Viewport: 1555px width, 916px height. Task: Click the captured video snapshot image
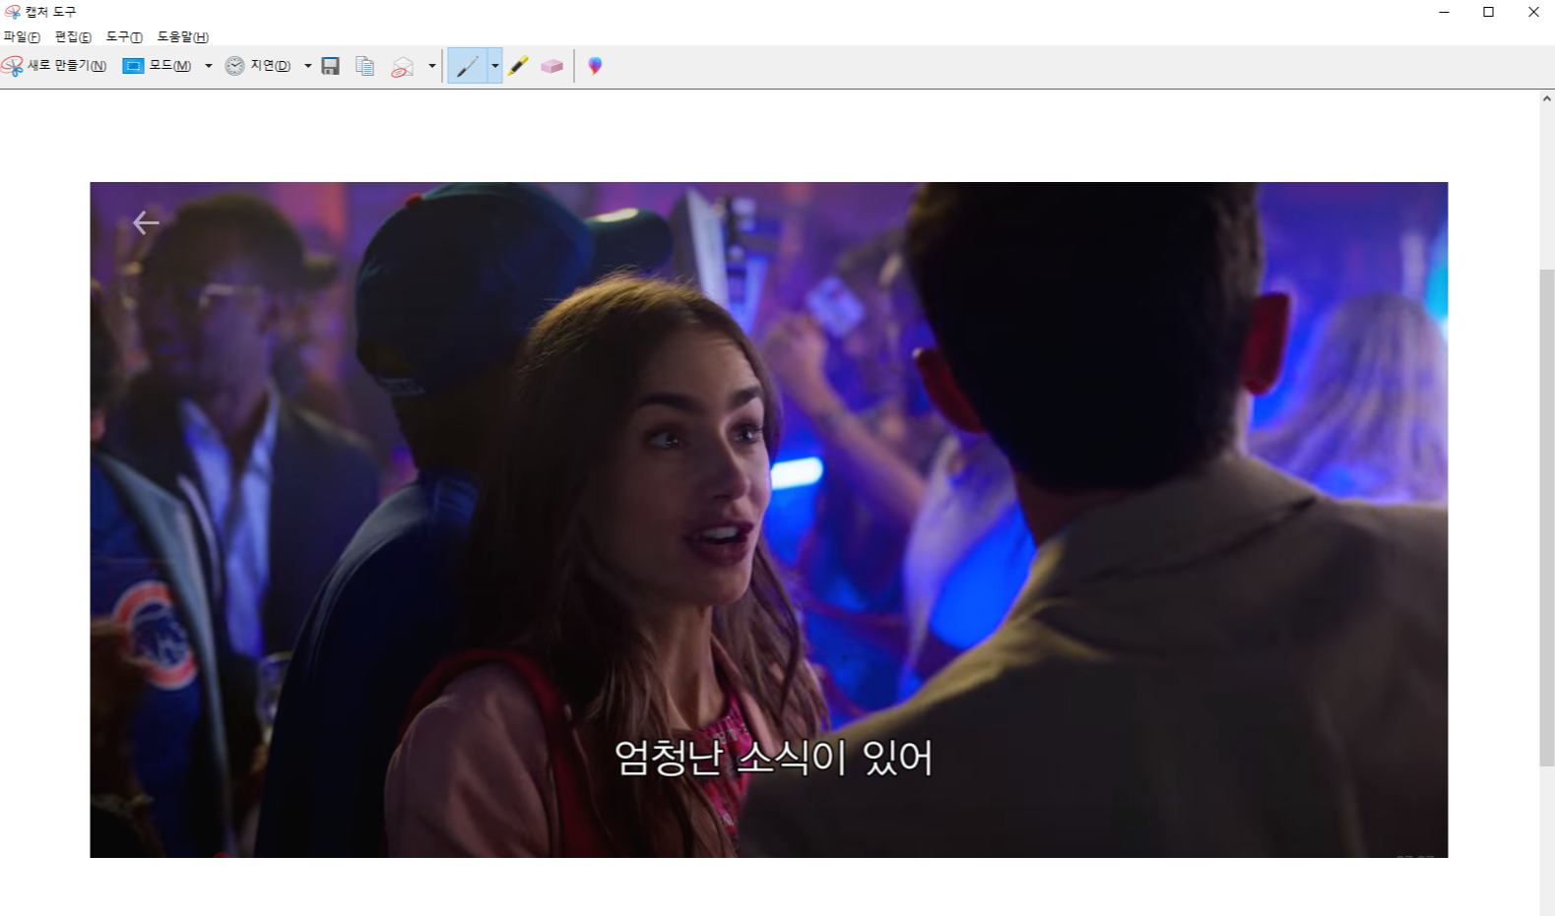tap(769, 519)
